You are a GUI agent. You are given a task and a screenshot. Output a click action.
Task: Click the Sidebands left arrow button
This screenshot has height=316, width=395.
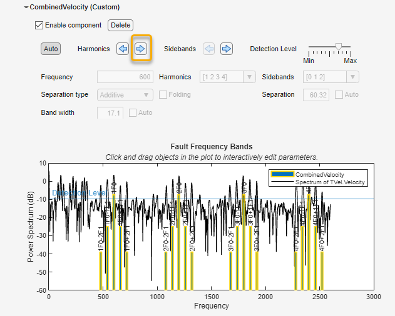pos(209,49)
